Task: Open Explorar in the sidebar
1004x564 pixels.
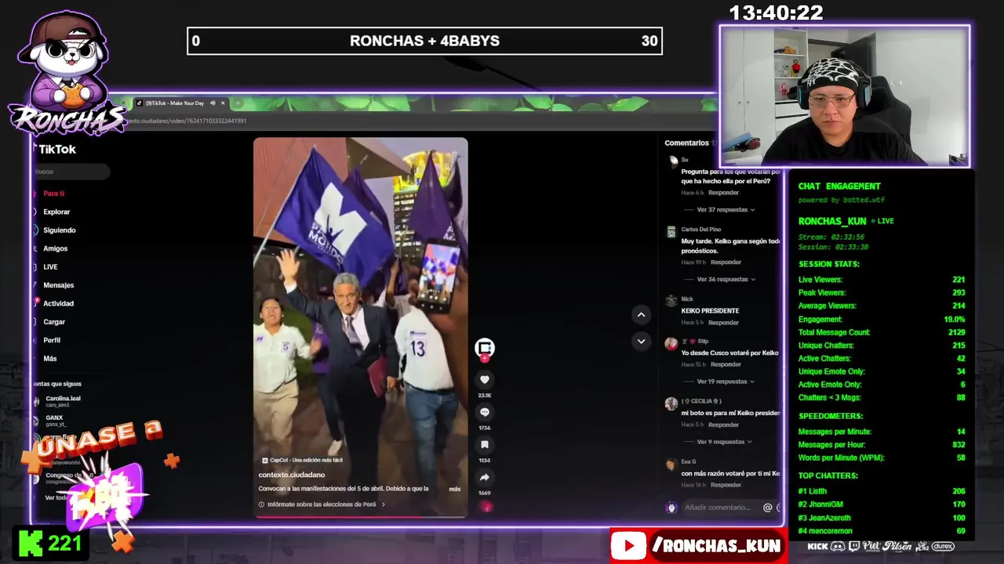Action: 56,211
